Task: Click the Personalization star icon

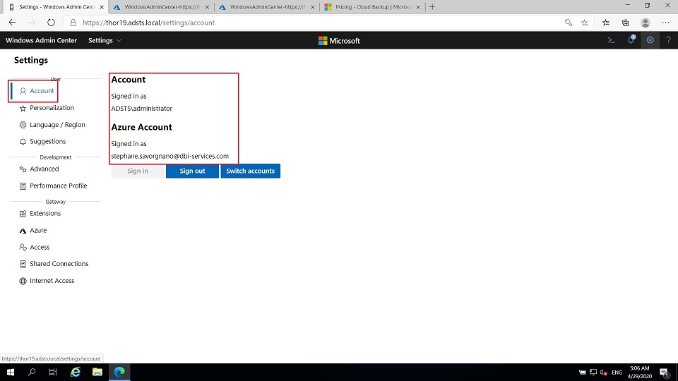Action: coord(23,108)
